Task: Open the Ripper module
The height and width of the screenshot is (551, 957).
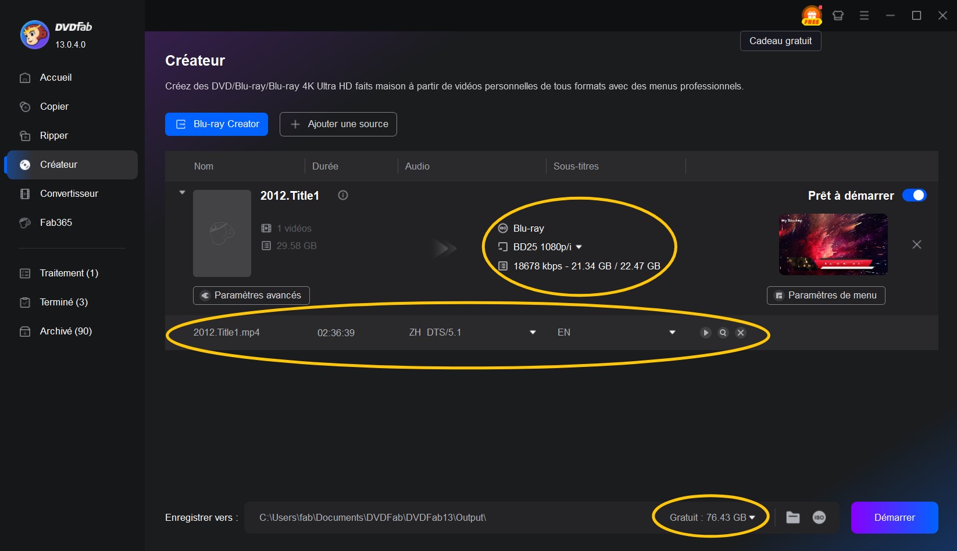Action: pos(53,135)
